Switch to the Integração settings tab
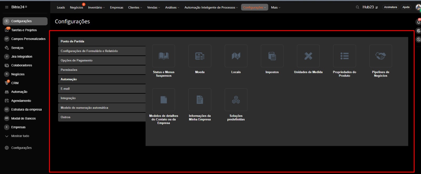This screenshot has width=421, height=174. click(x=102, y=98)
